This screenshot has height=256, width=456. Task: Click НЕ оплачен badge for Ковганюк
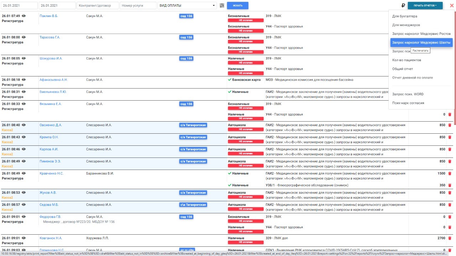coord(246,242)
